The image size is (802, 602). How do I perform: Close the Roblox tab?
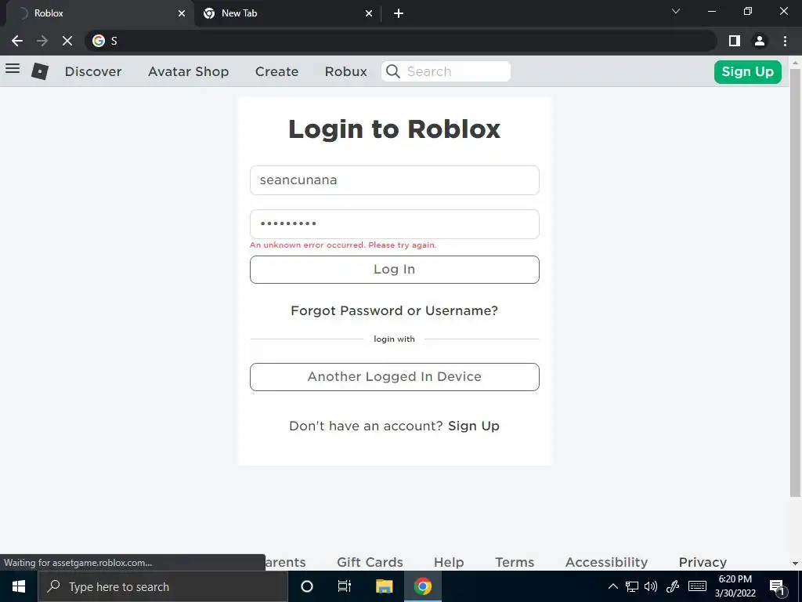182,13
